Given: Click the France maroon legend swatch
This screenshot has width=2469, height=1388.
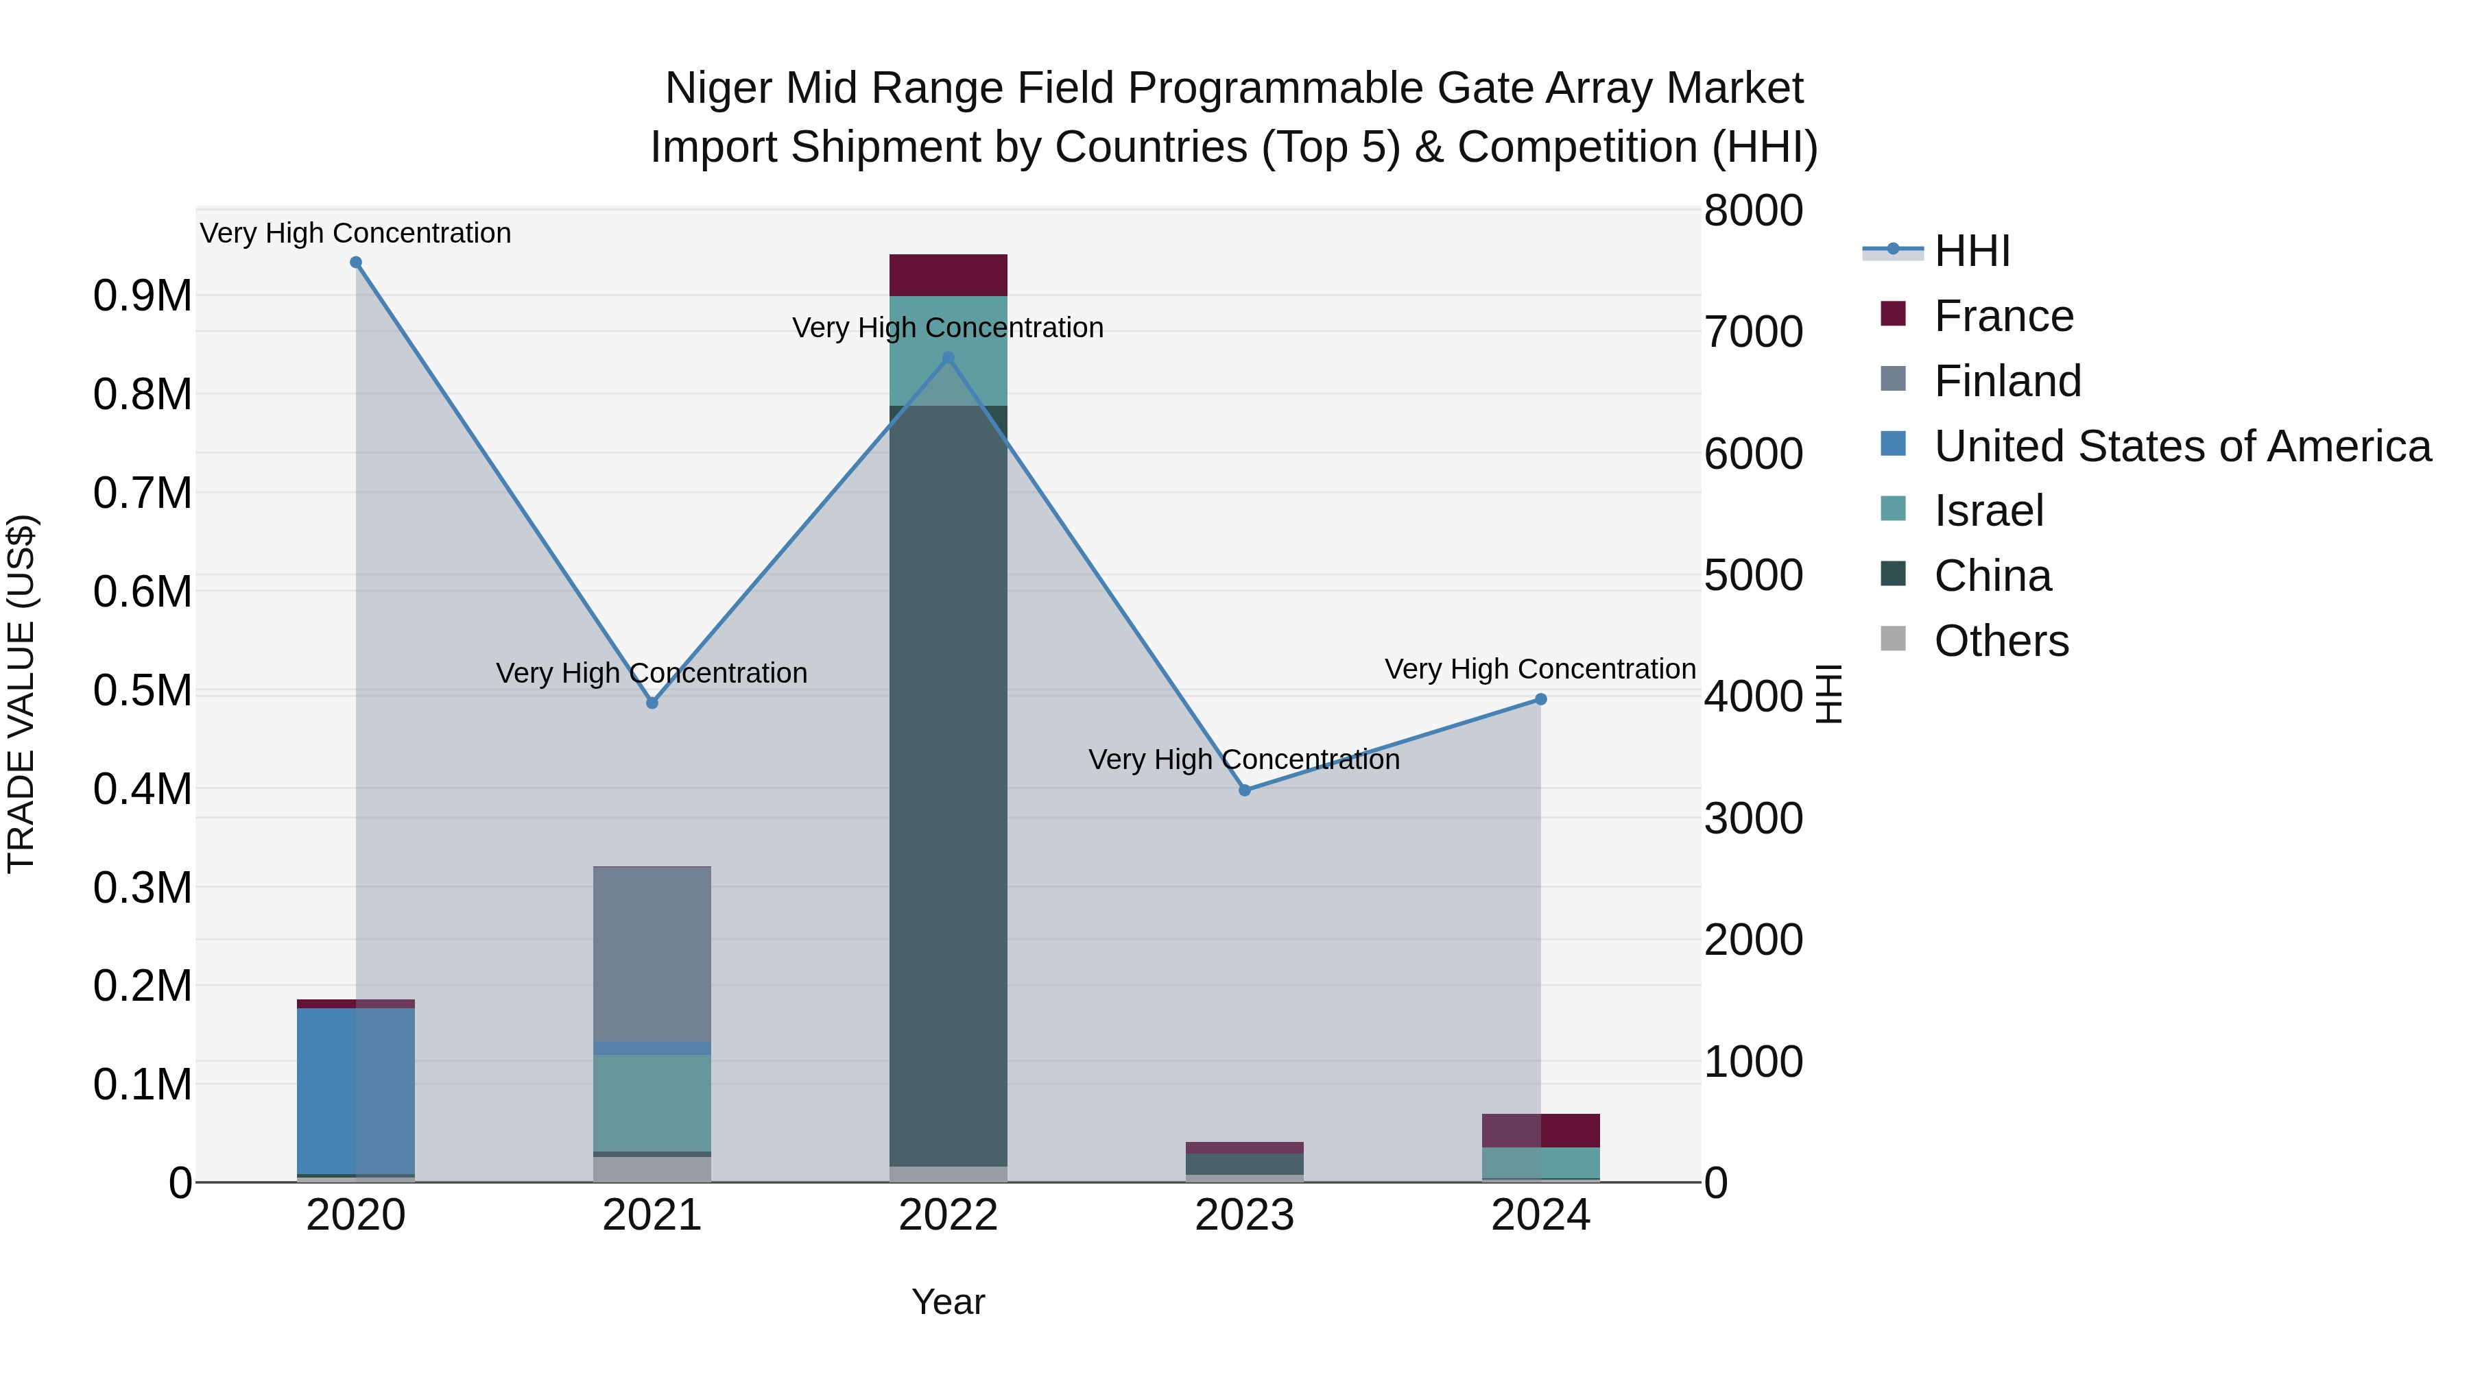Looking at the screenshot, I should click(1893, 313).
